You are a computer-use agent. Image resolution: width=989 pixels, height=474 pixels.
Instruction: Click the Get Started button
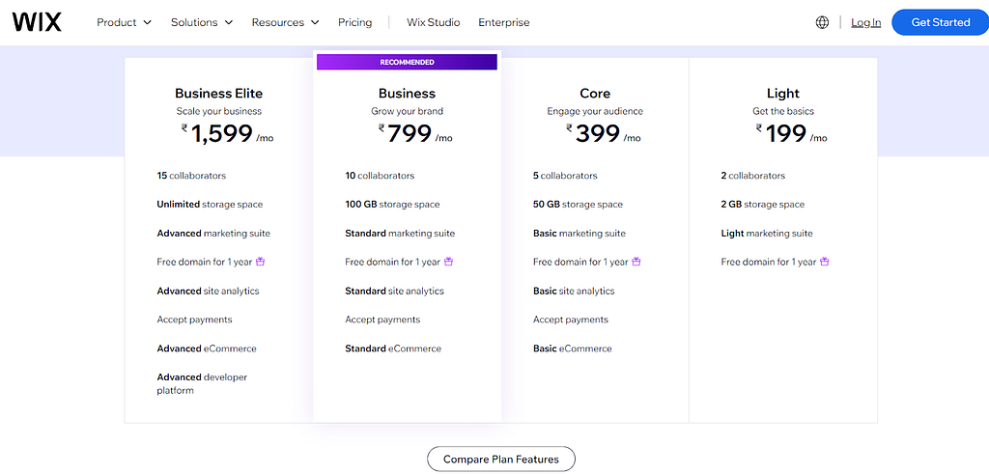point(941,22)
